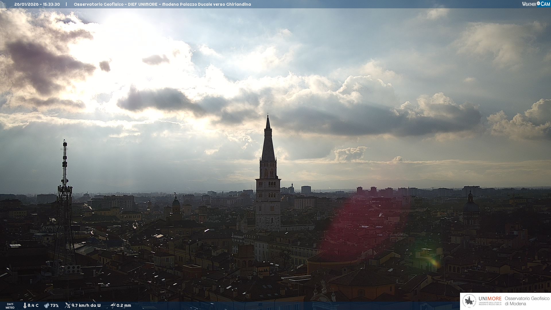Click the wind anemometer icon
This screenshot has height=310, width=551.
[67, 305]
